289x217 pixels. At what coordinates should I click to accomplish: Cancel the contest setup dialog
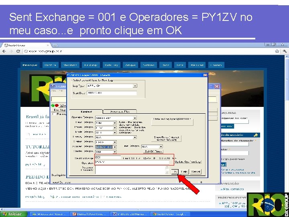(196, 172)
